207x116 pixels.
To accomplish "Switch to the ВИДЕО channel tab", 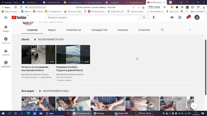I will [x=52, y=30].
